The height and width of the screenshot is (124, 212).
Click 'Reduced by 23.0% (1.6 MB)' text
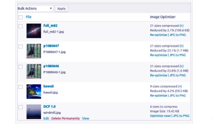(169, 71)
